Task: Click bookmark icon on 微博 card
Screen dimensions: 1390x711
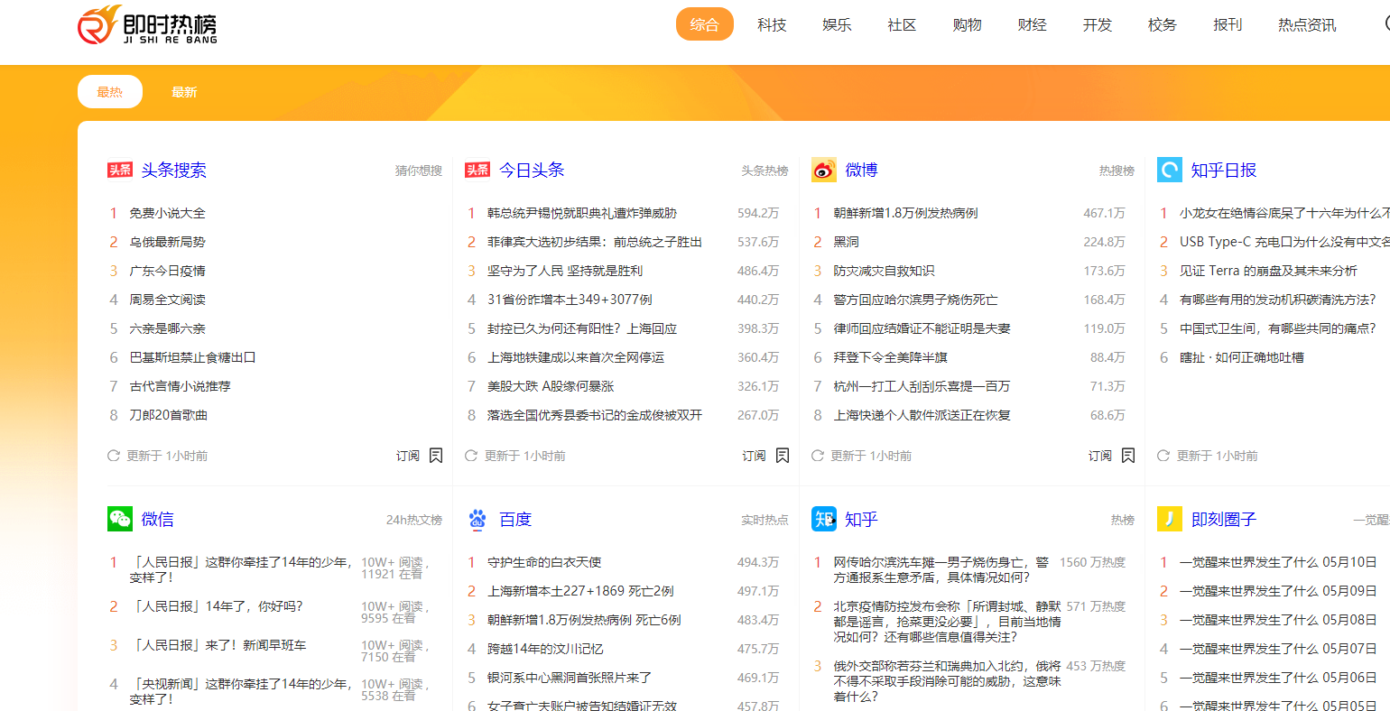Action: [1128, 456]
